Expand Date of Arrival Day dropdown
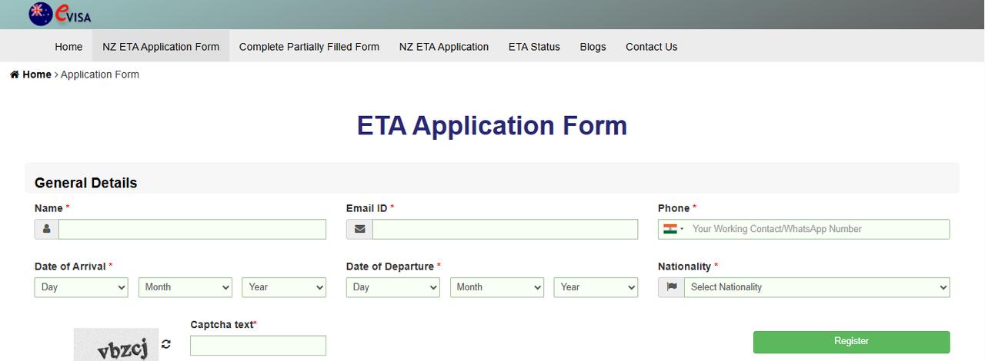The image size is (985, 361). [82, 287]
